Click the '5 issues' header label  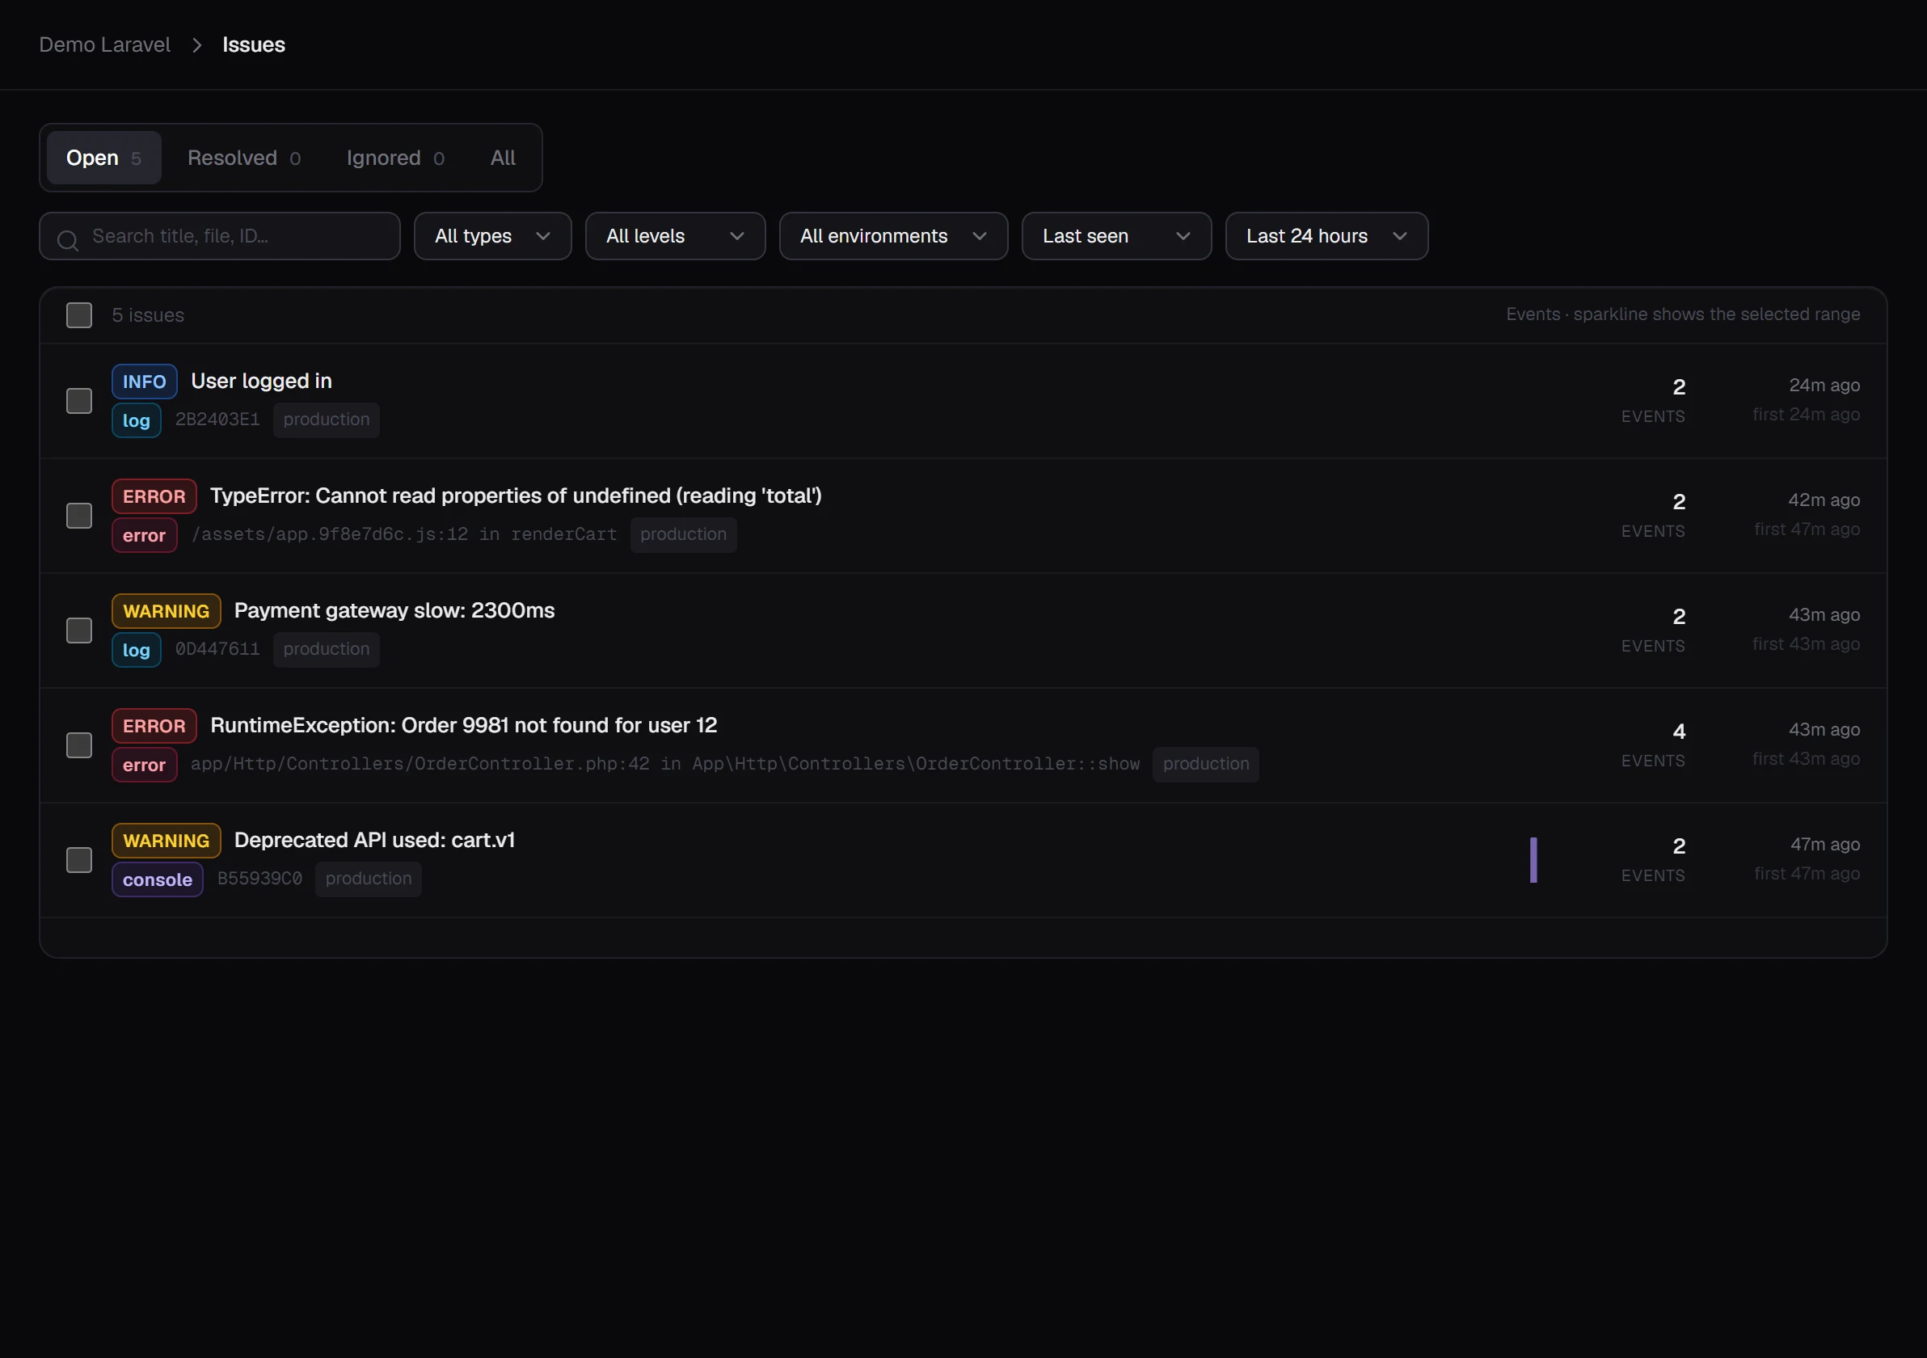(x=148, y=315)
